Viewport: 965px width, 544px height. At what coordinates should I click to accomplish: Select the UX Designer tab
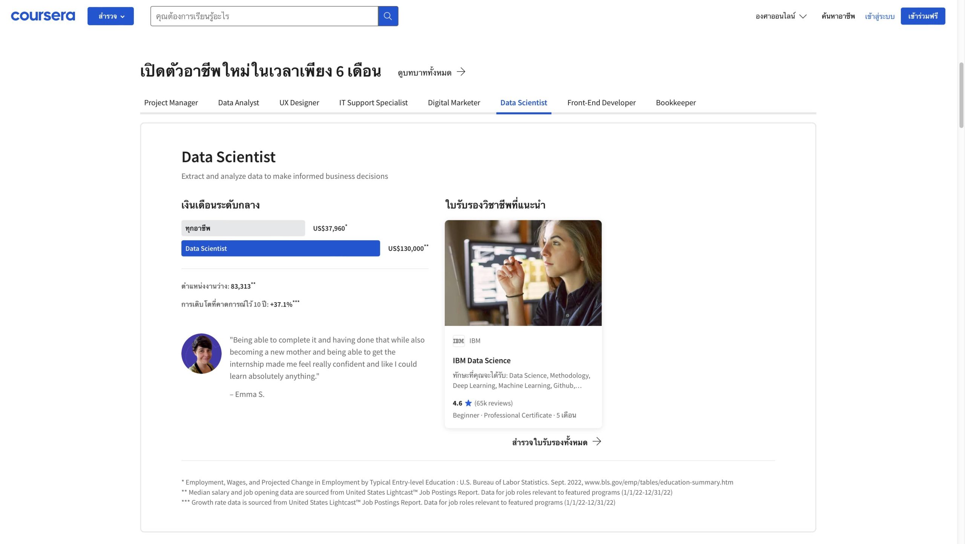pos(299,103)
